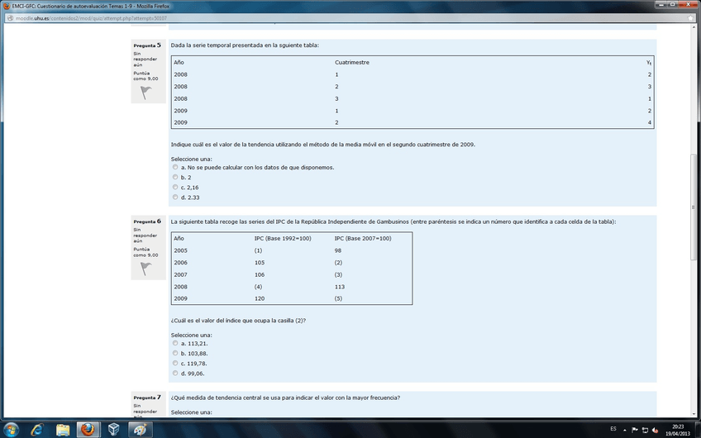The height and width of the screenshot is (438, 701).
Task: Click the bookmark star in the address bar
Action: (691, 18)
